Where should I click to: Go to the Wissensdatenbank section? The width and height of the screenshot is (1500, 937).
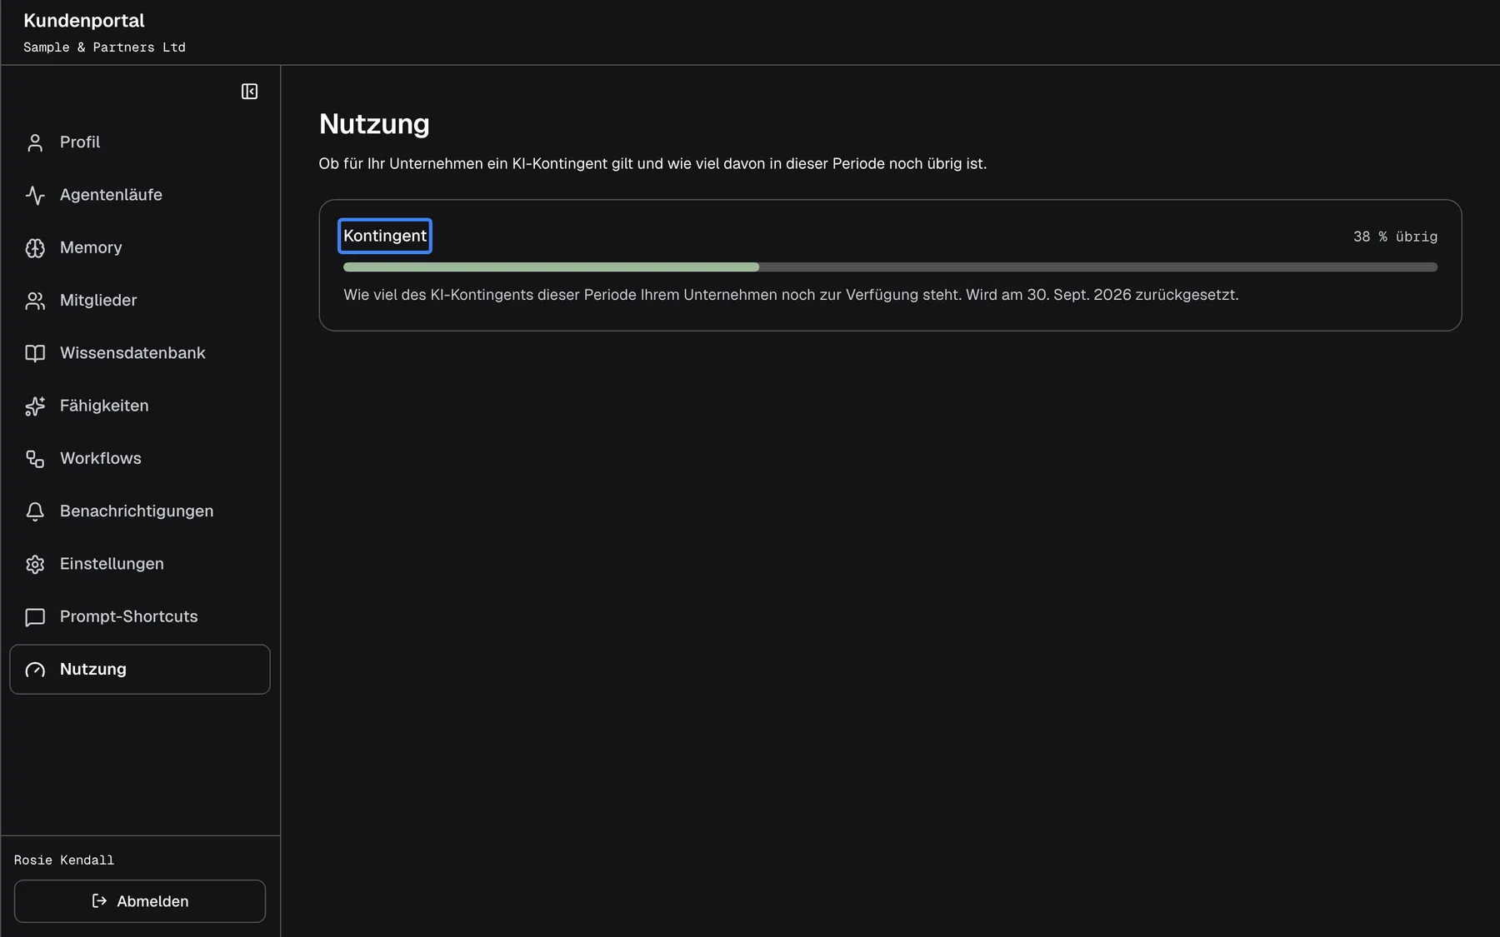pos(140,353)
